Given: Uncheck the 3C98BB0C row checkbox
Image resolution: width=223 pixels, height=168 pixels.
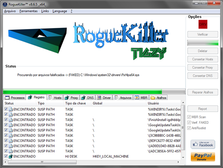Looking at the screenshot, I should tap(6, 135).
